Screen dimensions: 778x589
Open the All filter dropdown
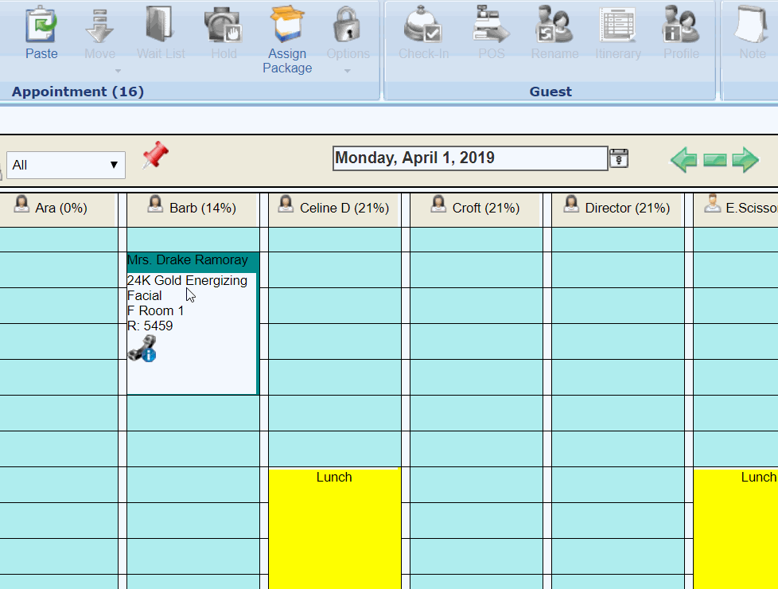click(66, 165)
